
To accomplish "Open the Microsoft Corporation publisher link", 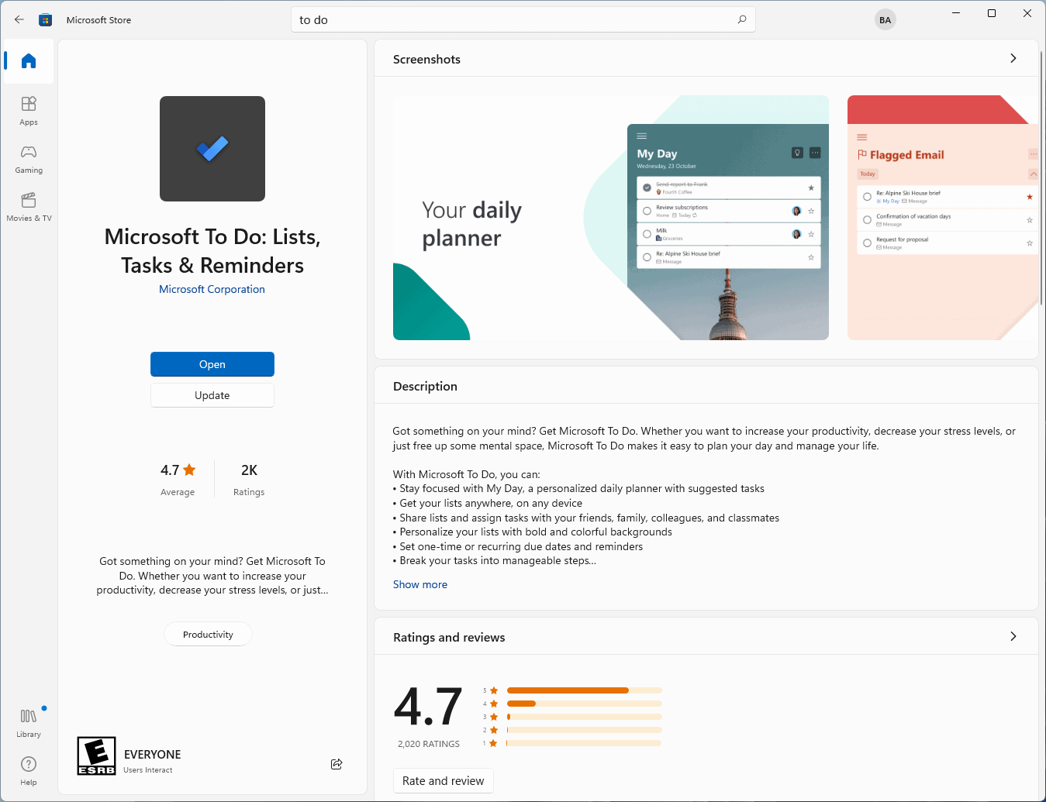I will [212, 289].
